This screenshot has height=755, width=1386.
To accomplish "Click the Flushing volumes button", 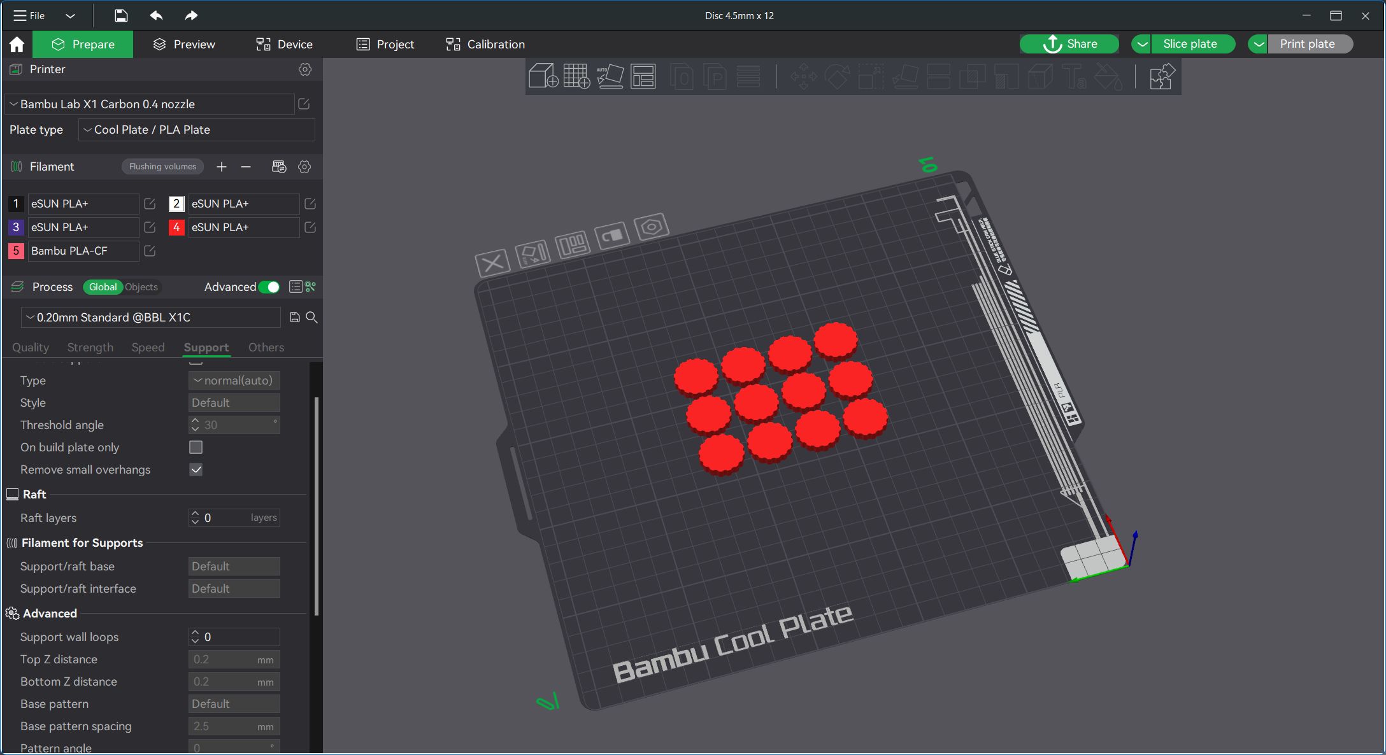I will [162, 167].
